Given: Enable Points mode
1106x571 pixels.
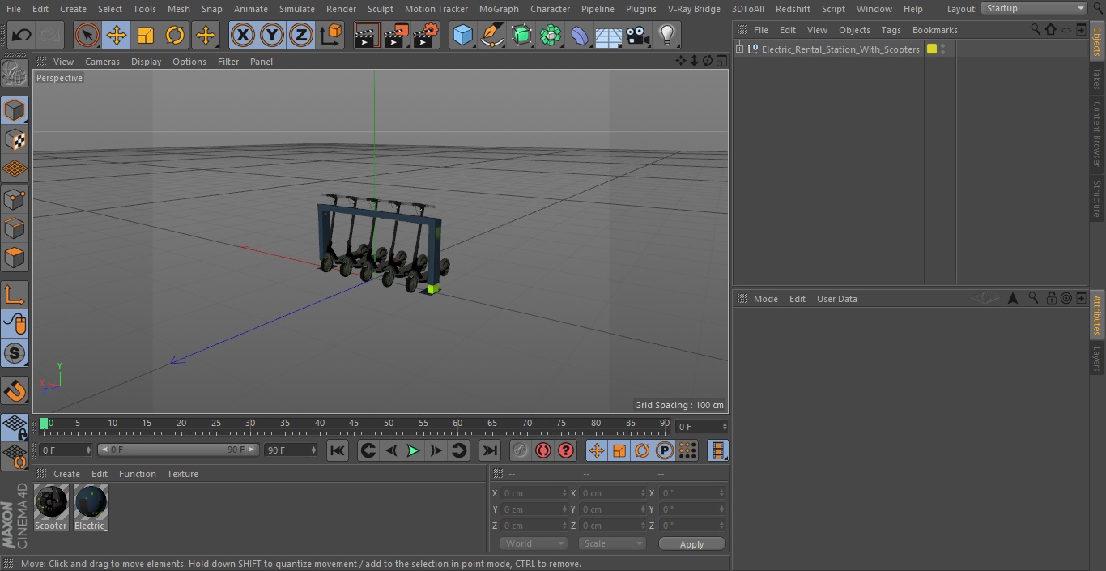Looking at the screenshot, I should point(15,198).
